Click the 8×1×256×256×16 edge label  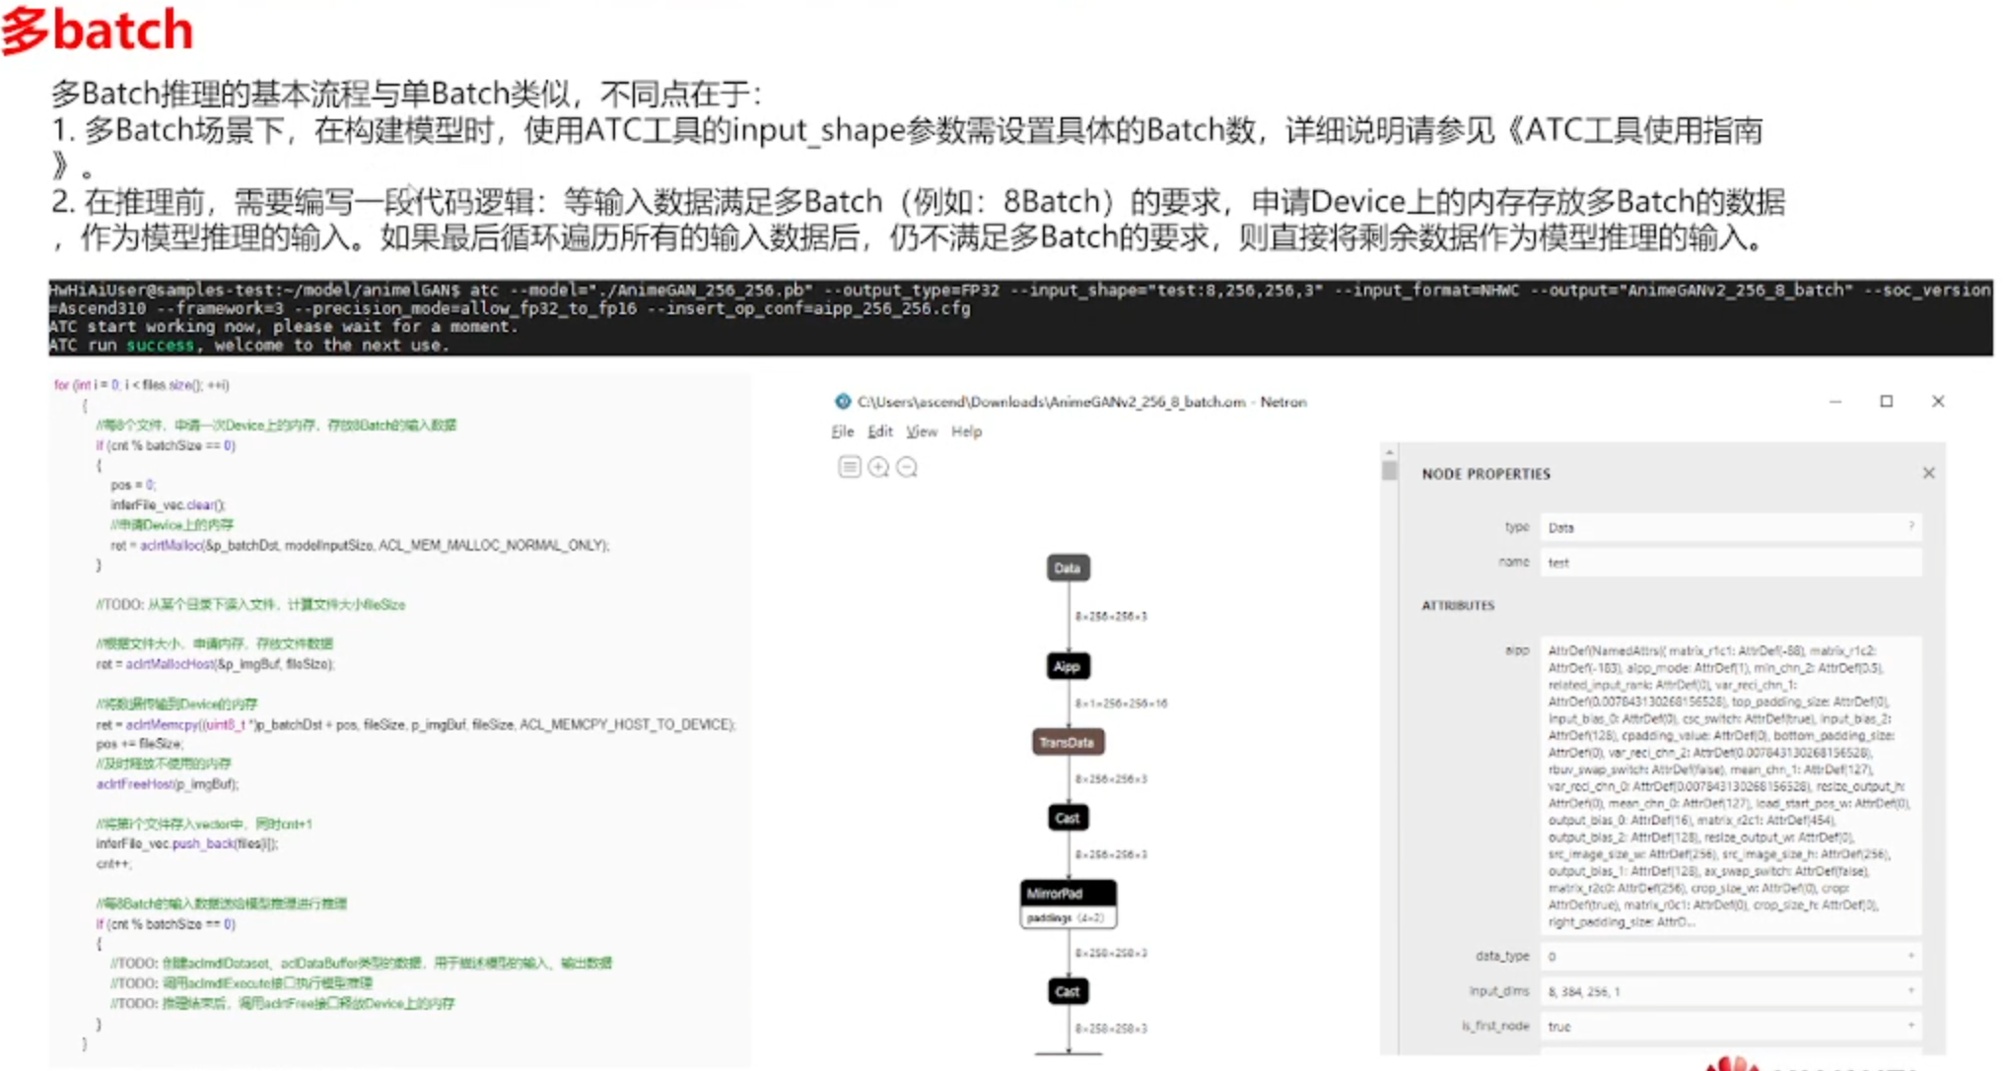[1121, 703]
